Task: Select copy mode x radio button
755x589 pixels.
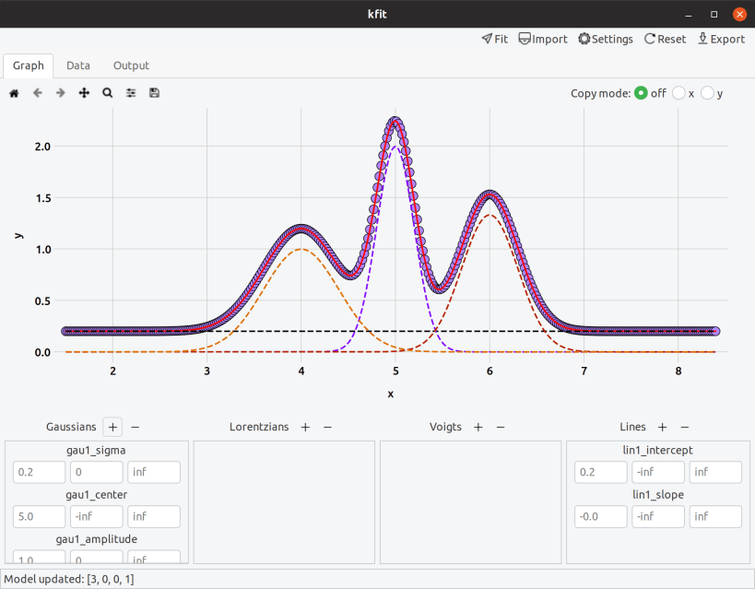Action: pos(678,93)
